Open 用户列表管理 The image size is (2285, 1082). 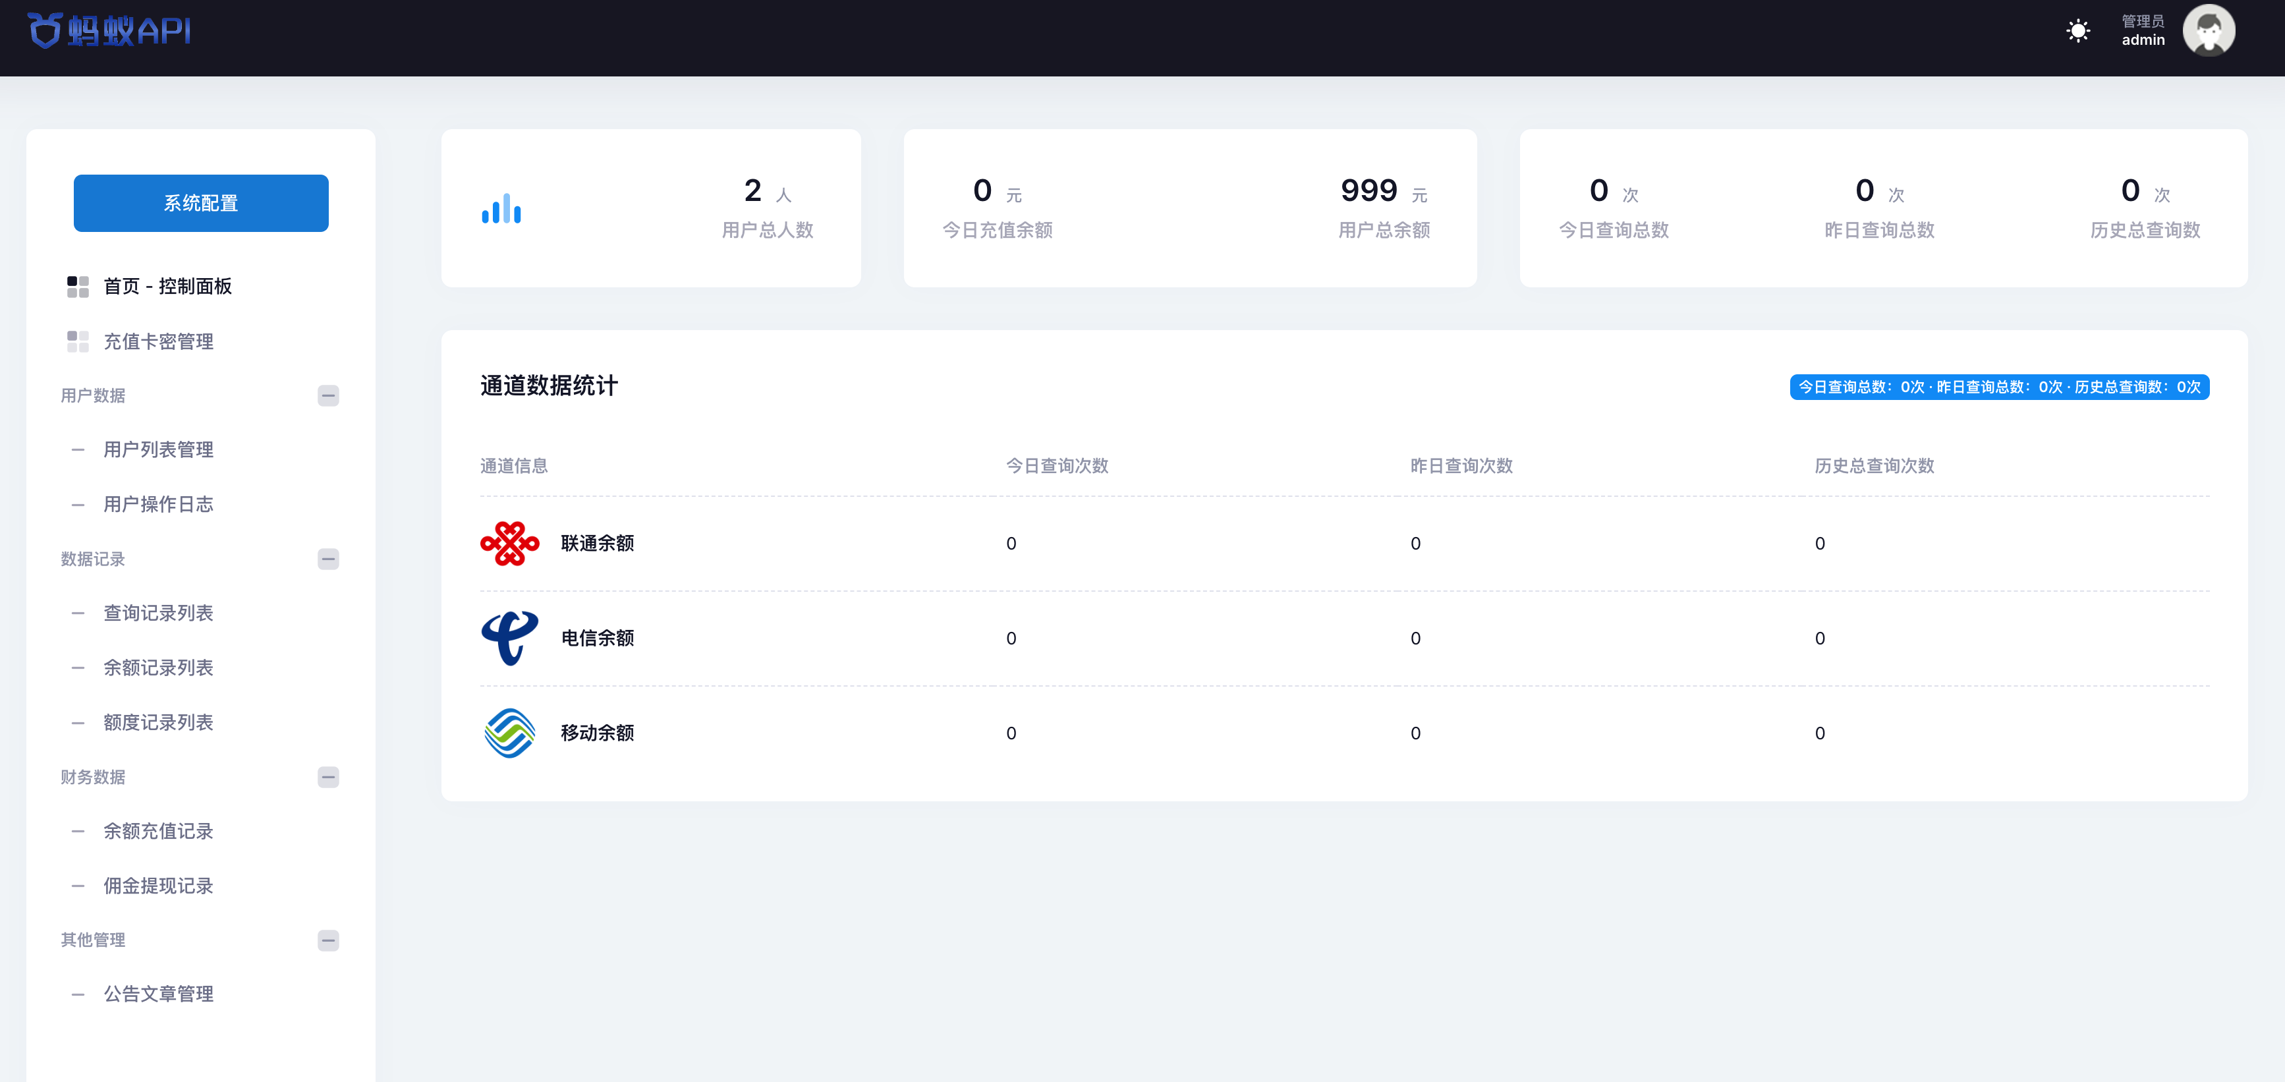[158, 449]
